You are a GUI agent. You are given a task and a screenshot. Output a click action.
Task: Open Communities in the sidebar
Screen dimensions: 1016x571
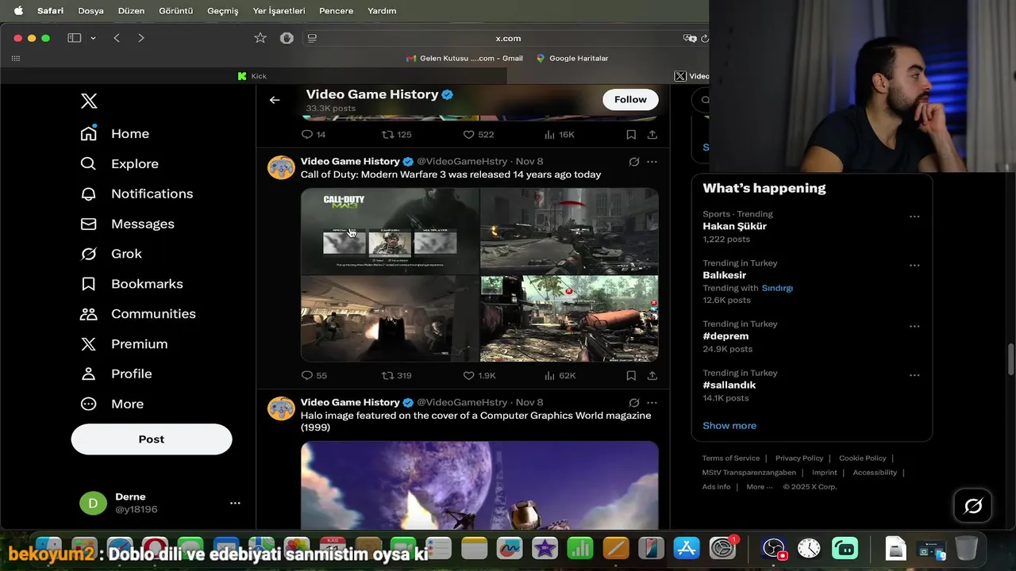click(138, 314)
